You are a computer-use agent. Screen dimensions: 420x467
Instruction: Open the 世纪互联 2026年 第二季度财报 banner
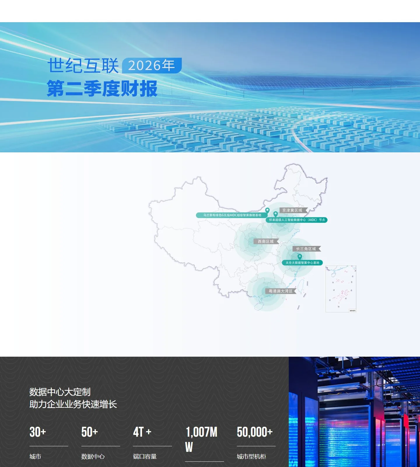tap(210, 87)
